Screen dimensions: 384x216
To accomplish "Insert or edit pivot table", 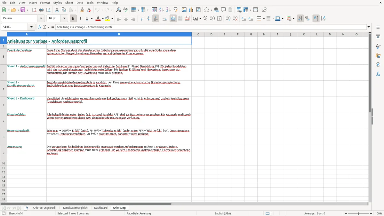I will coord(198,10).
